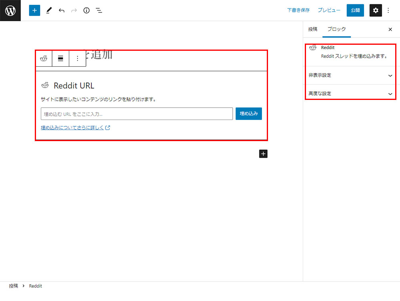Open 埋め込みについてさらに詳しく link
400x301 pixels.
pyautogui.click(x=72, y=128)
